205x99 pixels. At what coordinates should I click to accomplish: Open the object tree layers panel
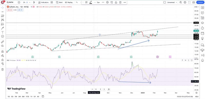pos(202,23)
